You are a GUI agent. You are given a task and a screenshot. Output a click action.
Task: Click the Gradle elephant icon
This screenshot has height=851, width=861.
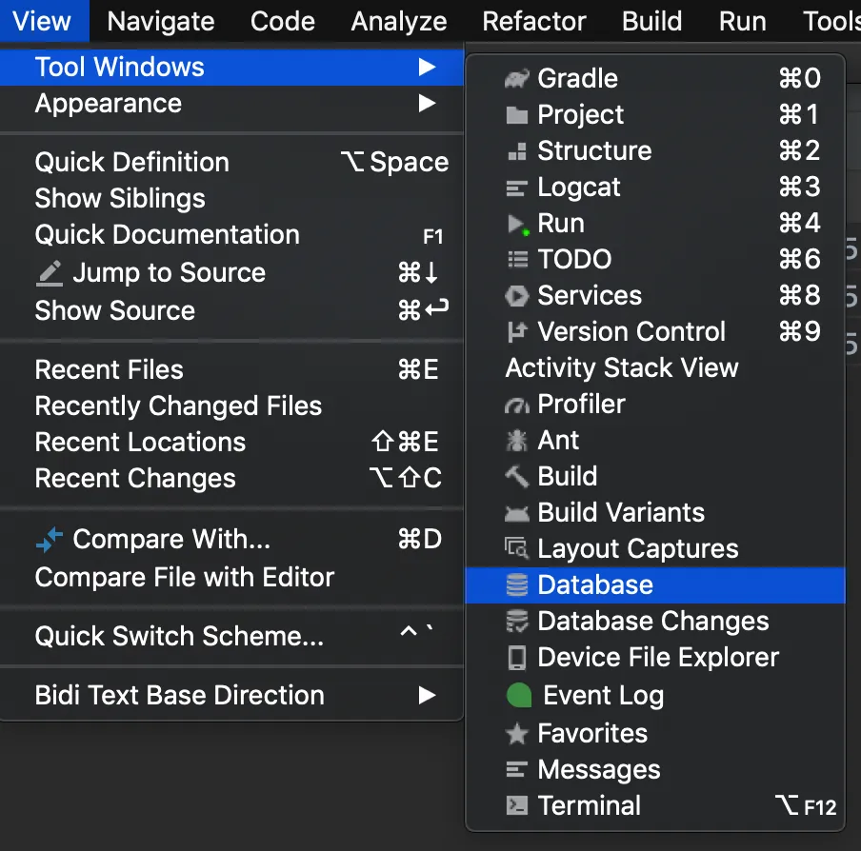point(517,79)
